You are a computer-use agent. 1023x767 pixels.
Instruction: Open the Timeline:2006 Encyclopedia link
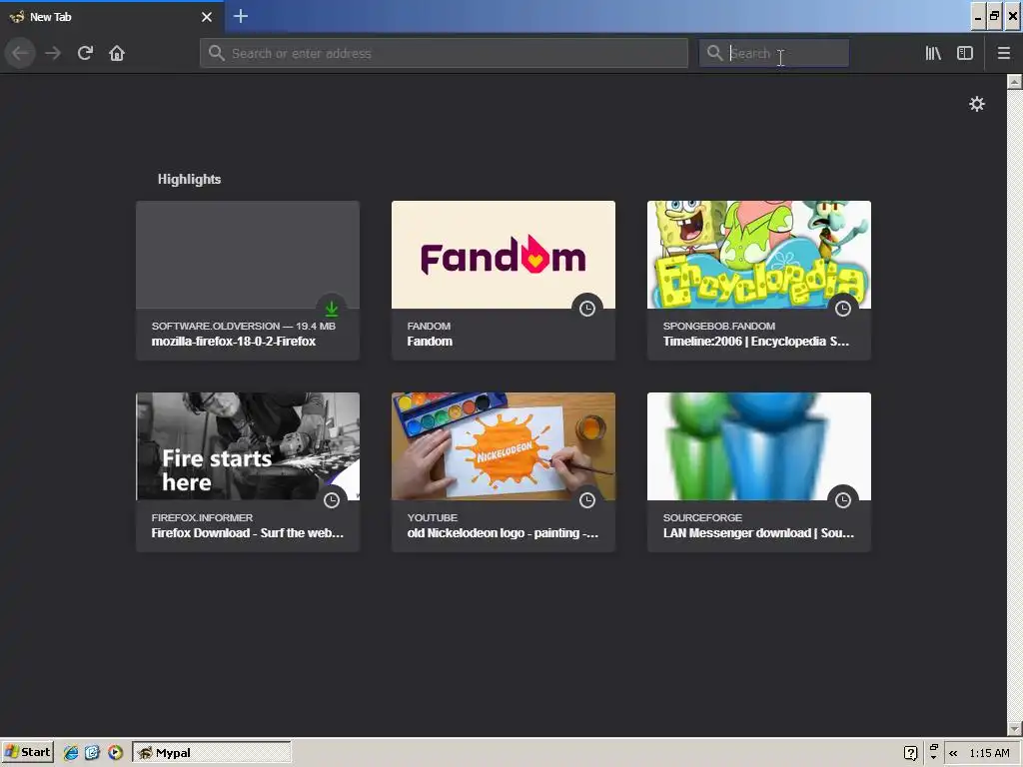tap(755, 342)
